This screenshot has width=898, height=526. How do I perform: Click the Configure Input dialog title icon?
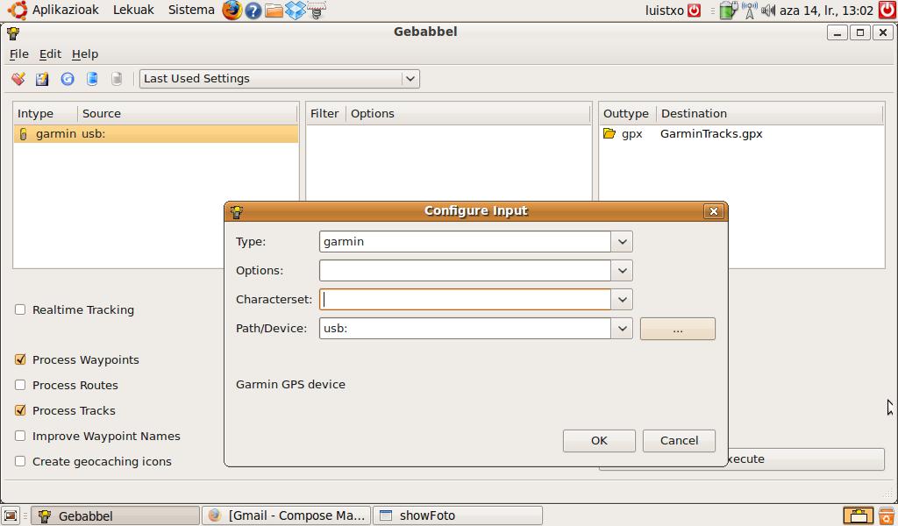tap(237, 212)
